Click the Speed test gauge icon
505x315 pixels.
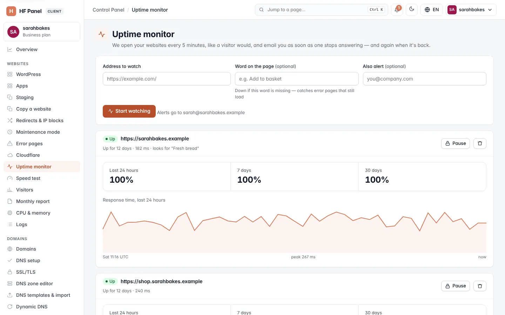[10, 178]
